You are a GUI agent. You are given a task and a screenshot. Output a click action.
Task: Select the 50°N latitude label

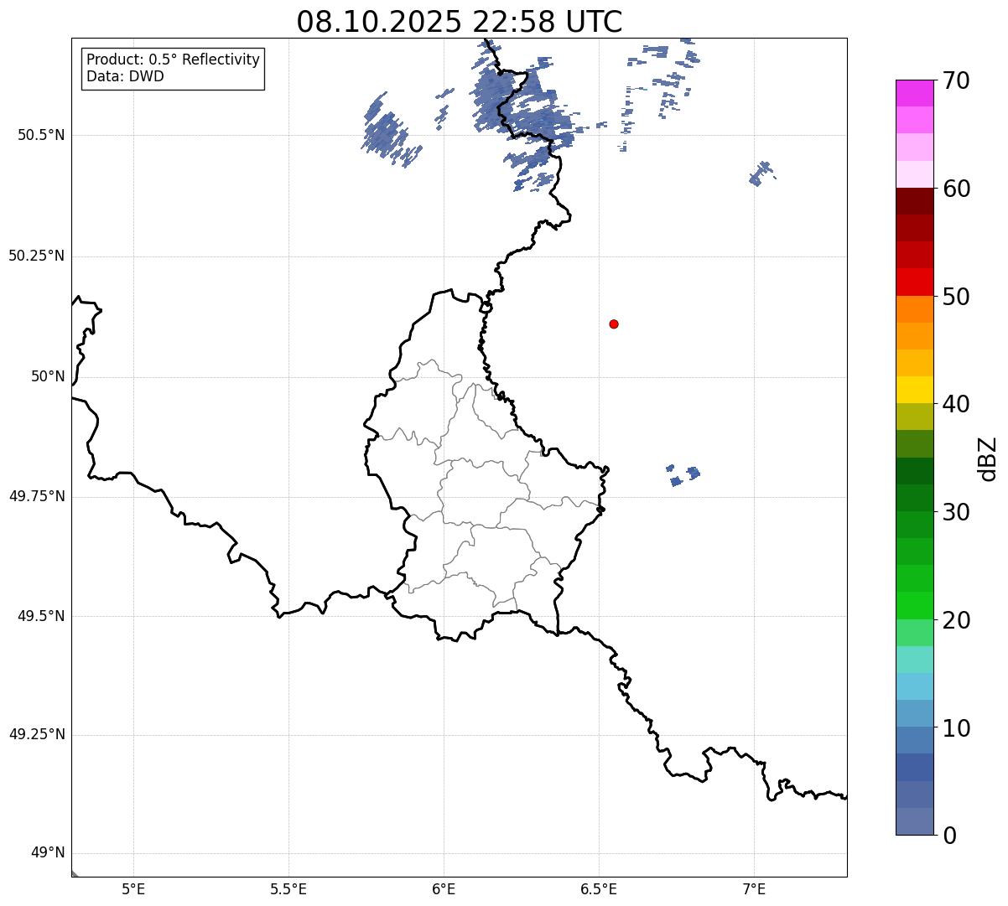(x=48, y=376)
